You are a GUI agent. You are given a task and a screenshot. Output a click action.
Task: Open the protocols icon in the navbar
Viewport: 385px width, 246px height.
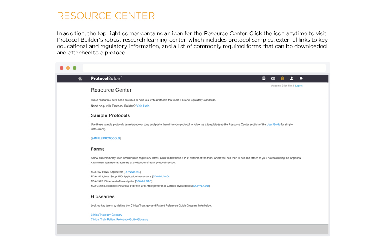coord(264,79)
